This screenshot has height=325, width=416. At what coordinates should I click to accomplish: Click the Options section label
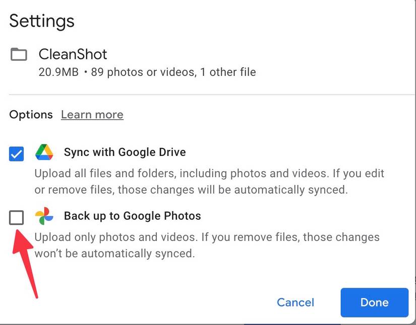(x=31, y=115)
